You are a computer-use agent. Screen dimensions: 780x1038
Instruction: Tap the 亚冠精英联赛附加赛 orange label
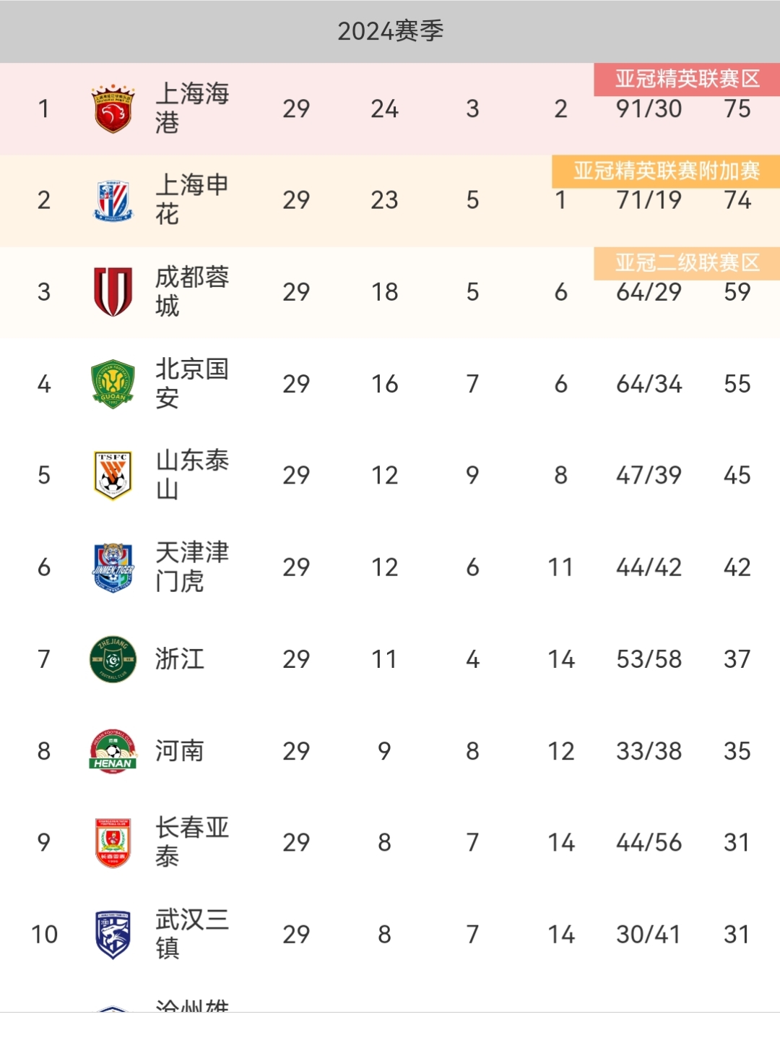tap(666, 171)
